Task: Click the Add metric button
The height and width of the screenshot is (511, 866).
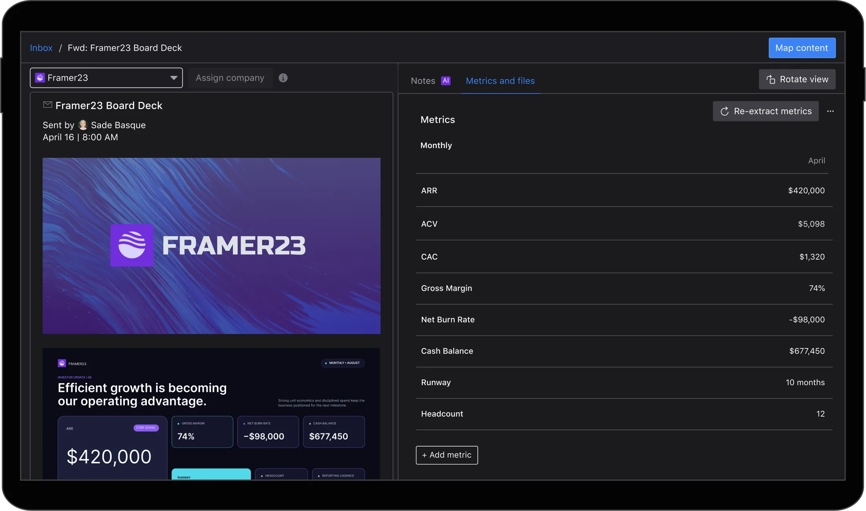Action: [447, 455]
